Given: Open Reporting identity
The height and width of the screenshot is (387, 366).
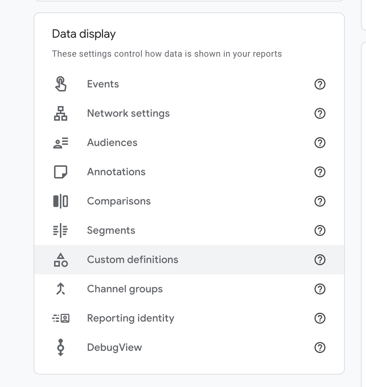Looking at the screenshot, I should click(130, 318).
